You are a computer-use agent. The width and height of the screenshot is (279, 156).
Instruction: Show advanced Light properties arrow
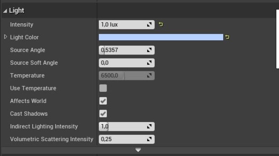[x=138, y=150]
